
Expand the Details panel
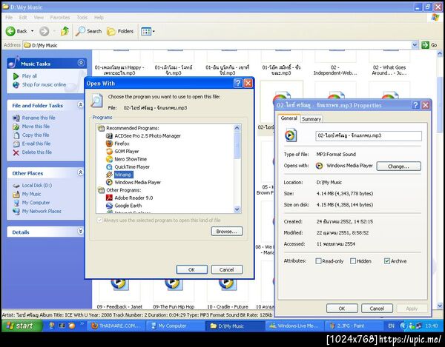pos(81,232)
